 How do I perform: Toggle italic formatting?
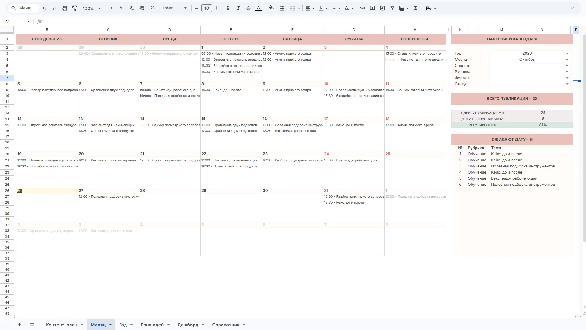238,8
